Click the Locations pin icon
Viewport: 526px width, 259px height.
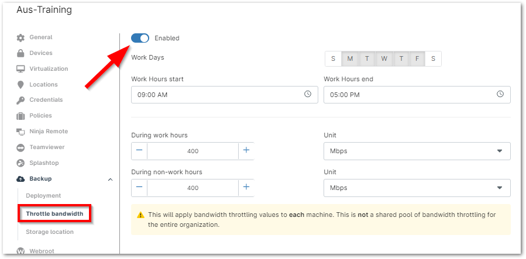20,85
